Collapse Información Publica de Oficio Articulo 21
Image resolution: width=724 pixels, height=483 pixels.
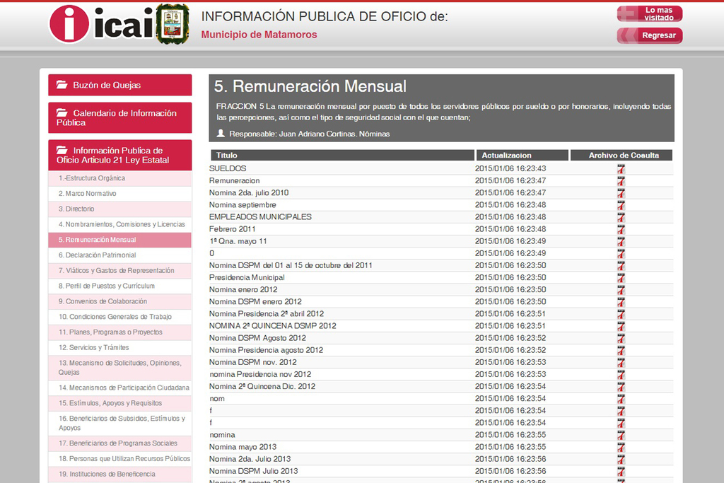[x=119, y=155]
